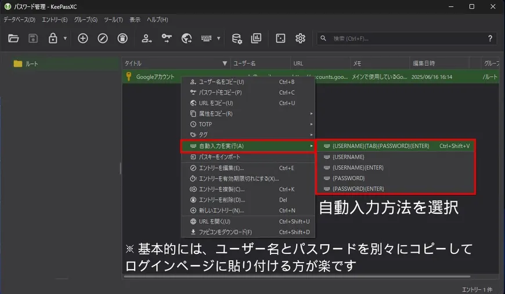This screenshot has width=505, height=294.
Task: Choose エントリーを有効期限切れにする(X)... item
Action: click(248, 178)
